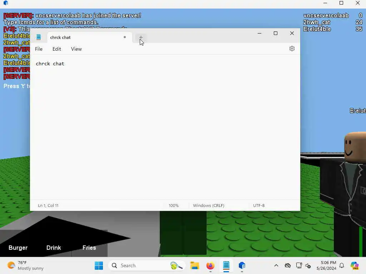Close the chrck chat tab using dot indicator

tap(125, 37)
